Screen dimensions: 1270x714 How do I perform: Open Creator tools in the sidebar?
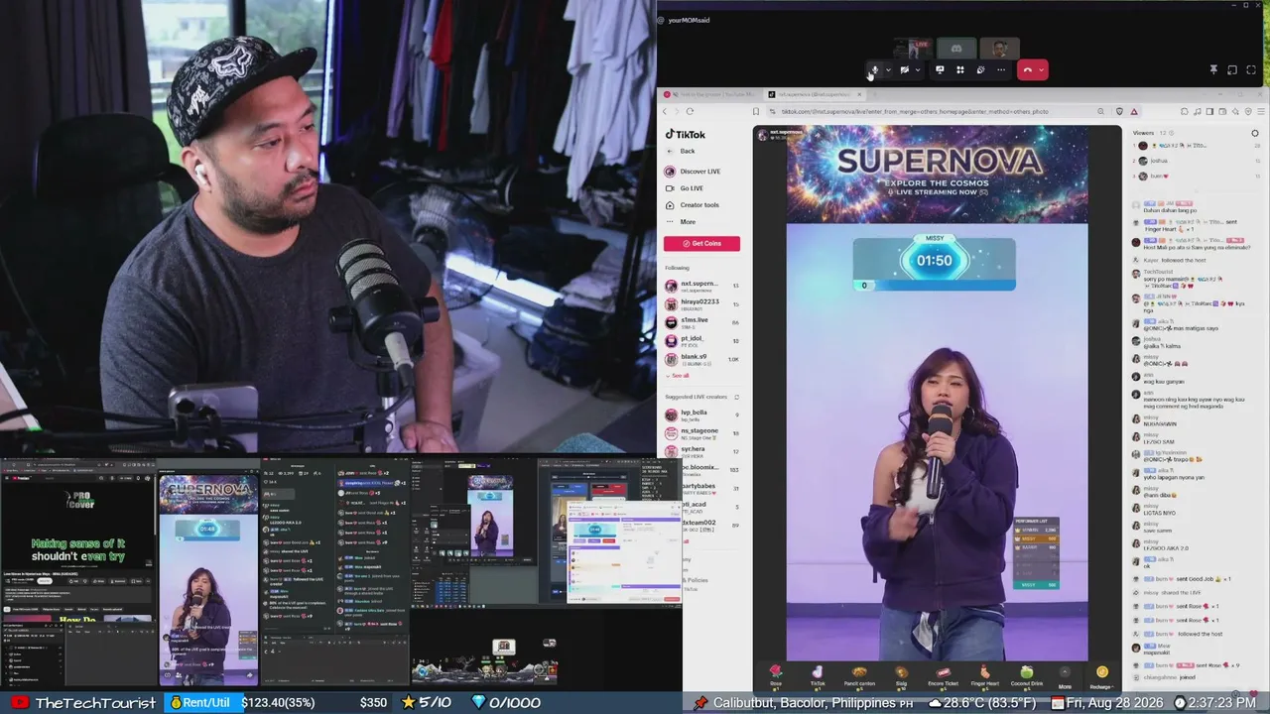pyautogui.click(x=692, y=205)
